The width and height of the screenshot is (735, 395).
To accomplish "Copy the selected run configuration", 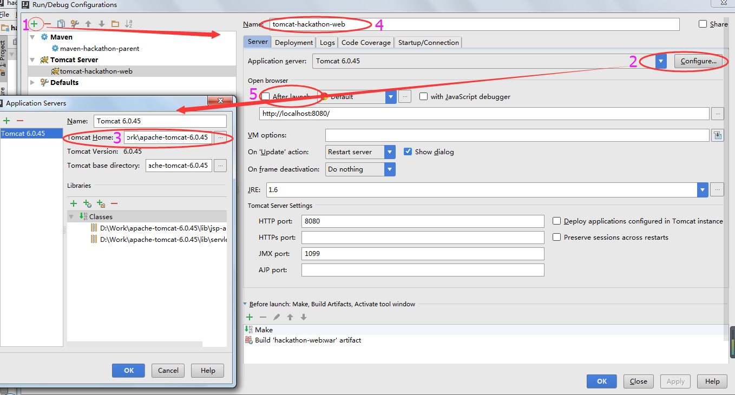I will pos(61,24).
